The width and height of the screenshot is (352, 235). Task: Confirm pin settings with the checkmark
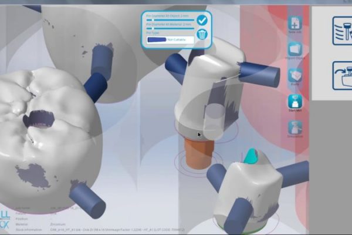[x=202, y=21]
